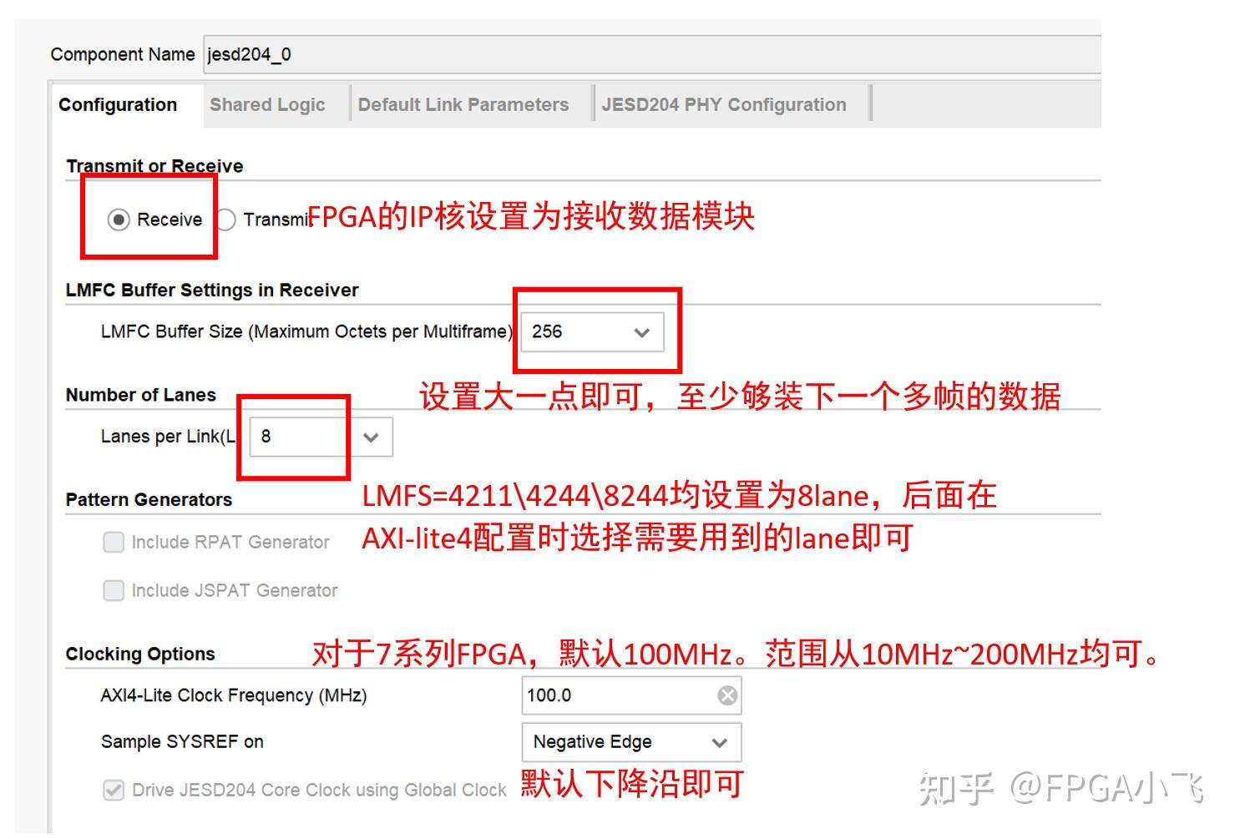
Task: Click the Clocking Options section heading
Action: coord(140,654)
